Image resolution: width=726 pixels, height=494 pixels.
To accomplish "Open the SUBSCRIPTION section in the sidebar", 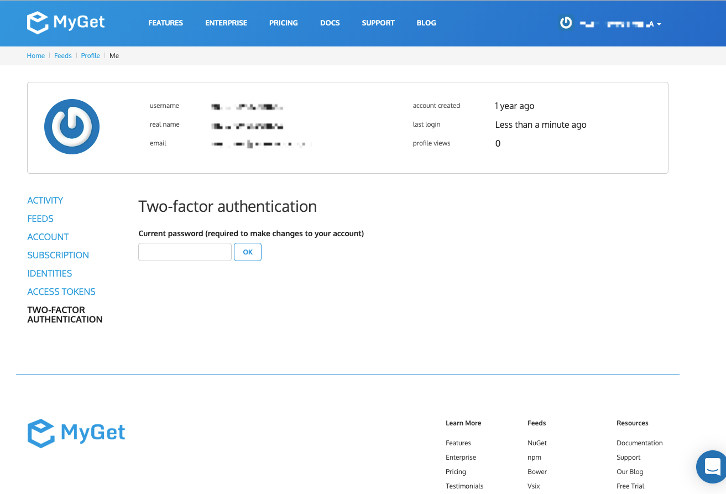I will click(58, 255).
